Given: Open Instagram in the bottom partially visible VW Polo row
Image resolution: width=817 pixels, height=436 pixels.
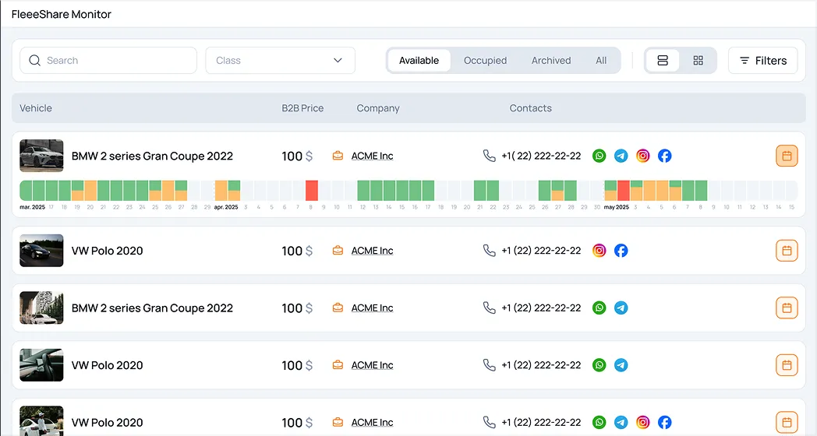Looking at the screenshot, I should [x=643, y=422].
